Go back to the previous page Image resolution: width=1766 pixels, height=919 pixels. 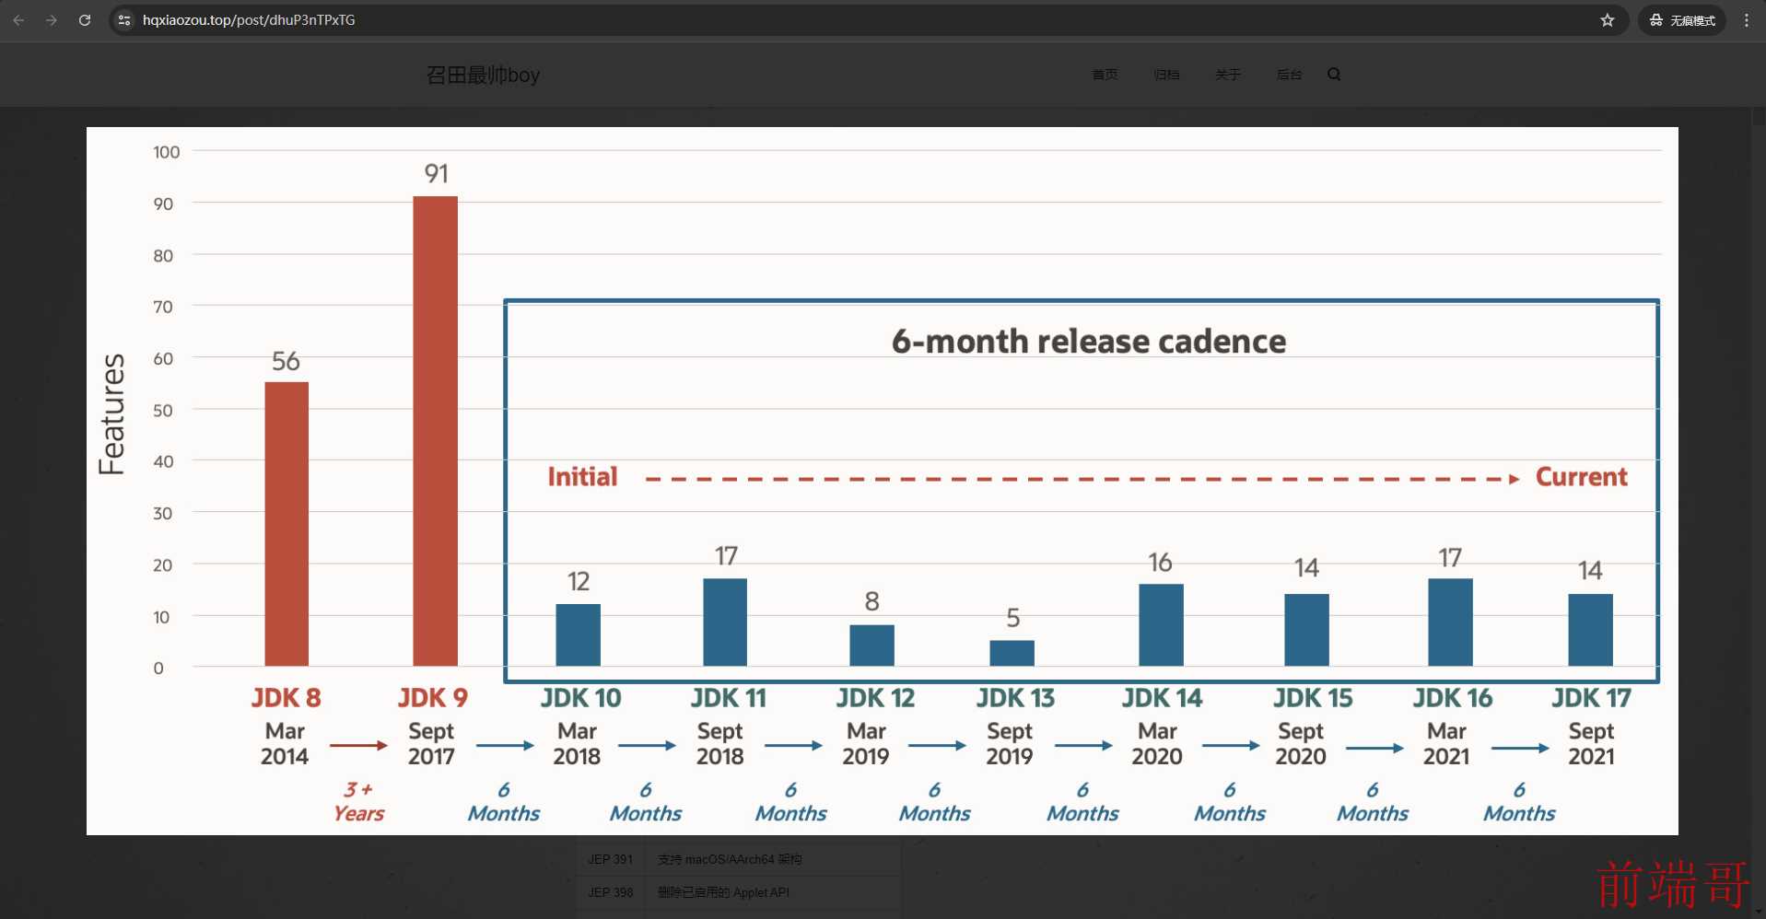click(18, 20)
